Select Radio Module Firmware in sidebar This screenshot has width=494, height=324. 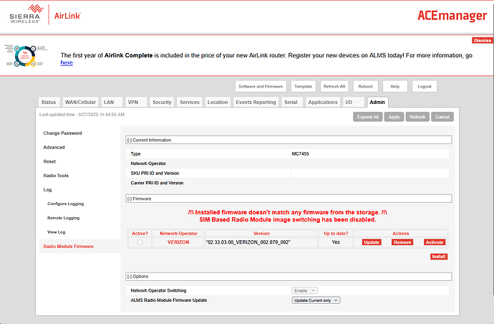click(x=68, y=247)
